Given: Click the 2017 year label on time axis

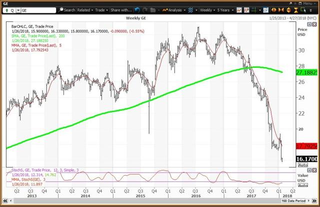Looking at the screenshot, I should coord(251,196).
